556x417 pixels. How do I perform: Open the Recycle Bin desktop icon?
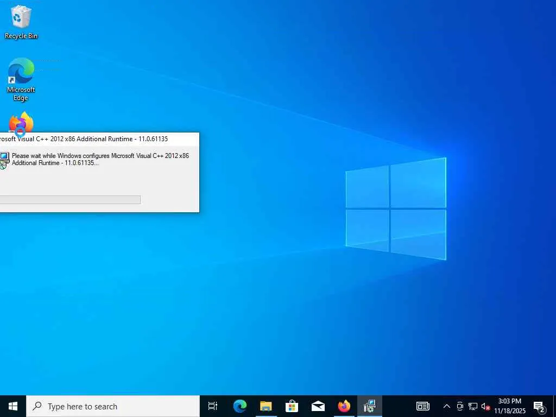point(21,22)
